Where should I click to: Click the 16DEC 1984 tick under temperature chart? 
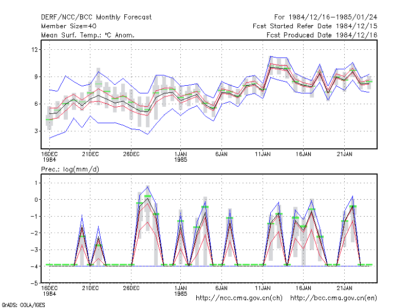click(x=49, y=157)
